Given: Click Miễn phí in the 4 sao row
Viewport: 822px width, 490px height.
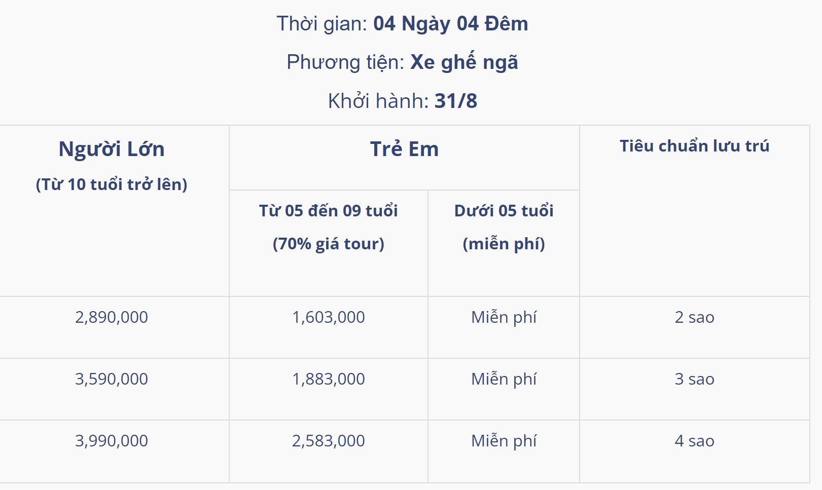Looking at the screenshot, I should [x=504, y=441].
